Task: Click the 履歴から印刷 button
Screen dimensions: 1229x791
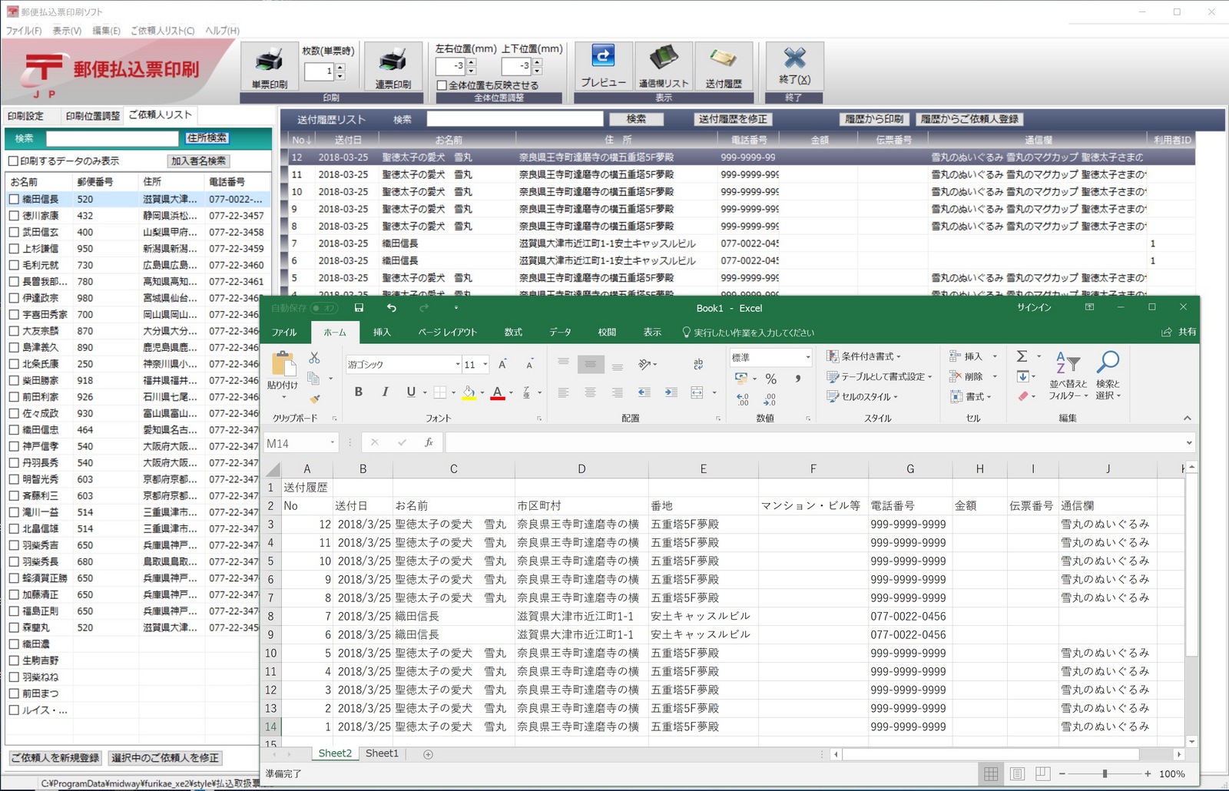Action: pos(874,119)
